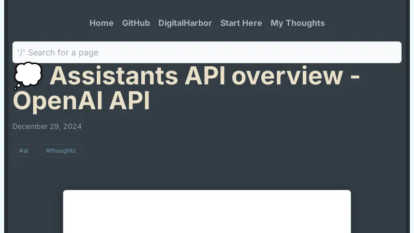Click the white embedded content card
The height and width of the screenshot is (233, 414).
[x=207, y=211]
